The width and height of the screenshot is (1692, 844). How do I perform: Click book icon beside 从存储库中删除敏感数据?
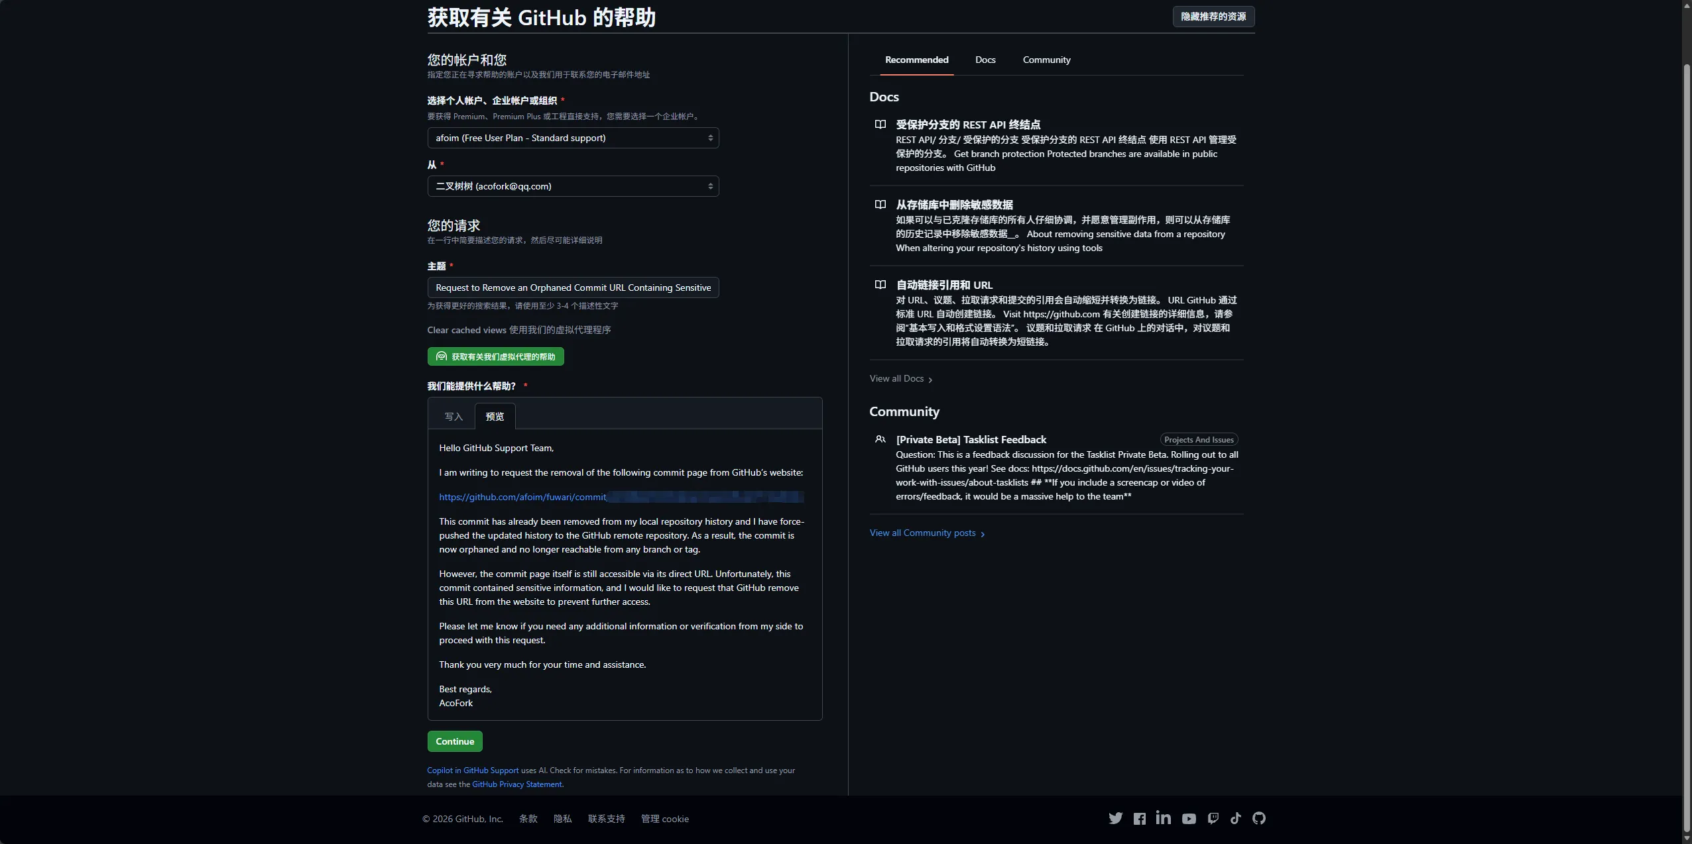[x=880, y=205]
